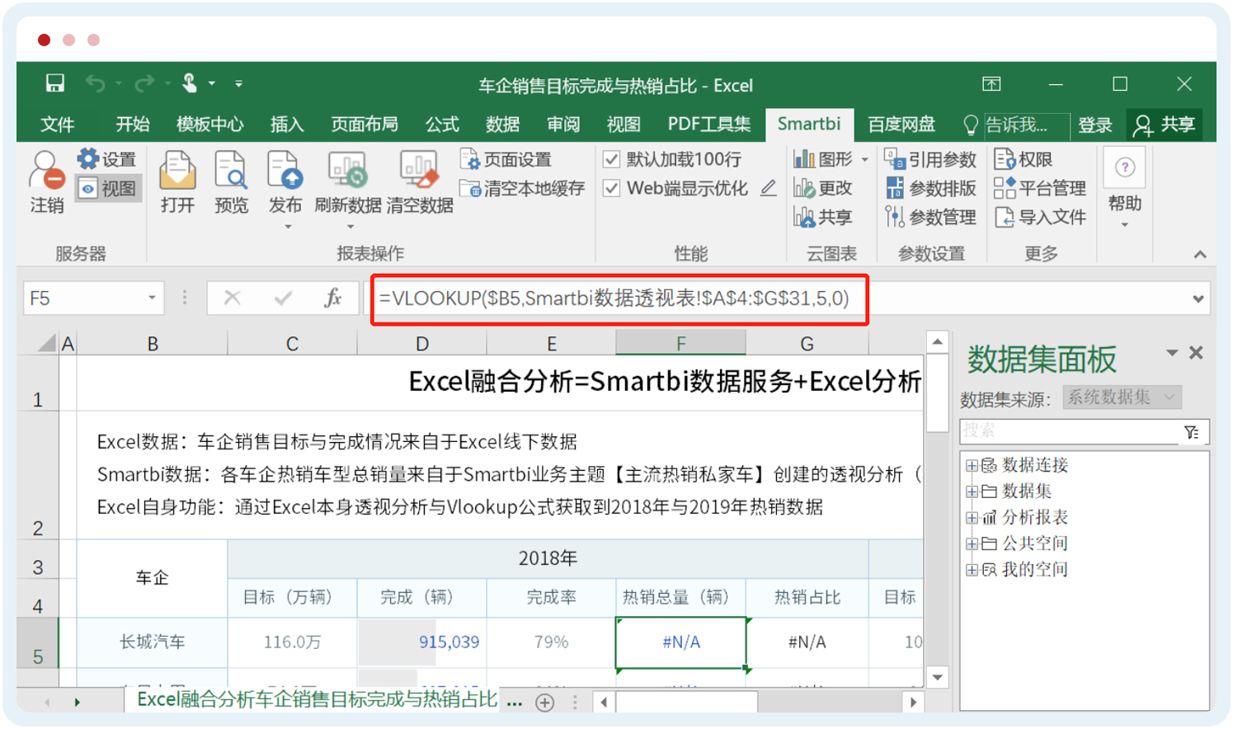Image resolution: width=1233 pixels, height=729 pixels.
Task: Open the 图形 dropdown arrow
Action: [x=864, y=159]
